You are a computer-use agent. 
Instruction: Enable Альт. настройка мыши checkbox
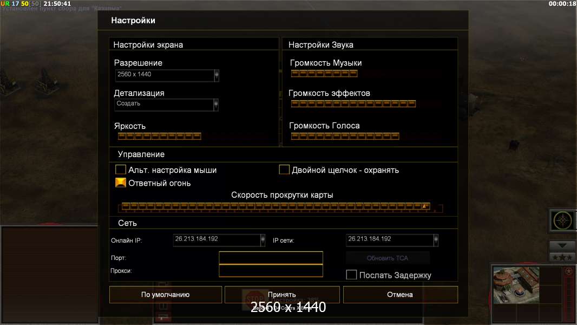click(x=120, y=170)
